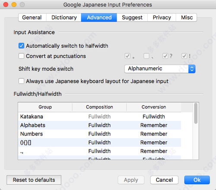Change Numbers Composition Fullwidth cell

click(99, 134)
